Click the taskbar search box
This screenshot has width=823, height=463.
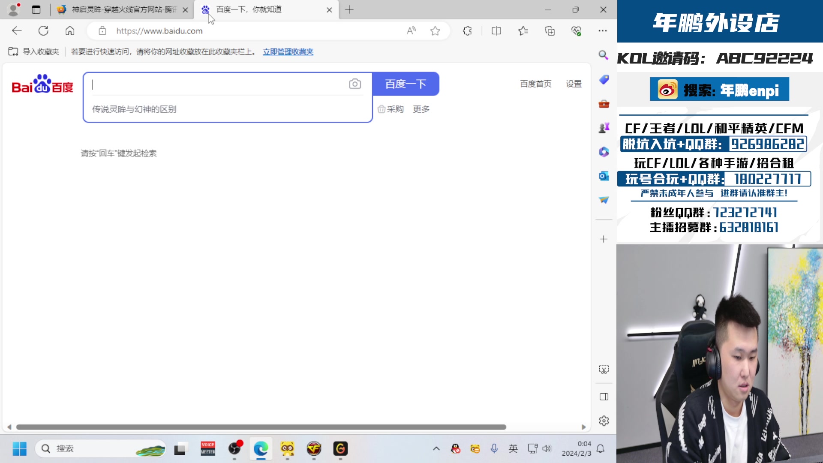pos(101,449)
